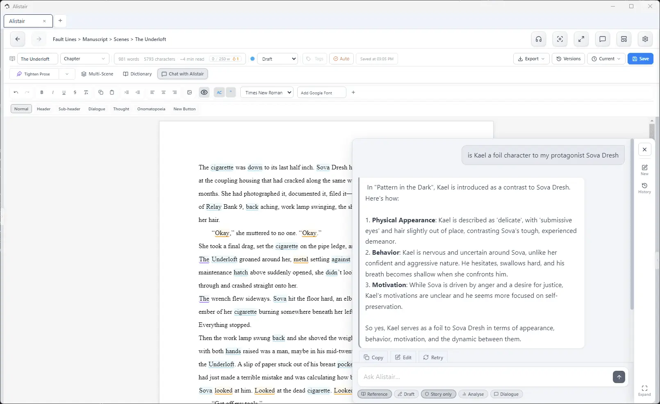The width and height of the screenshot is (660, 404).
Task: Select the Dialogue style tab
Action: (x=97, y=109)
